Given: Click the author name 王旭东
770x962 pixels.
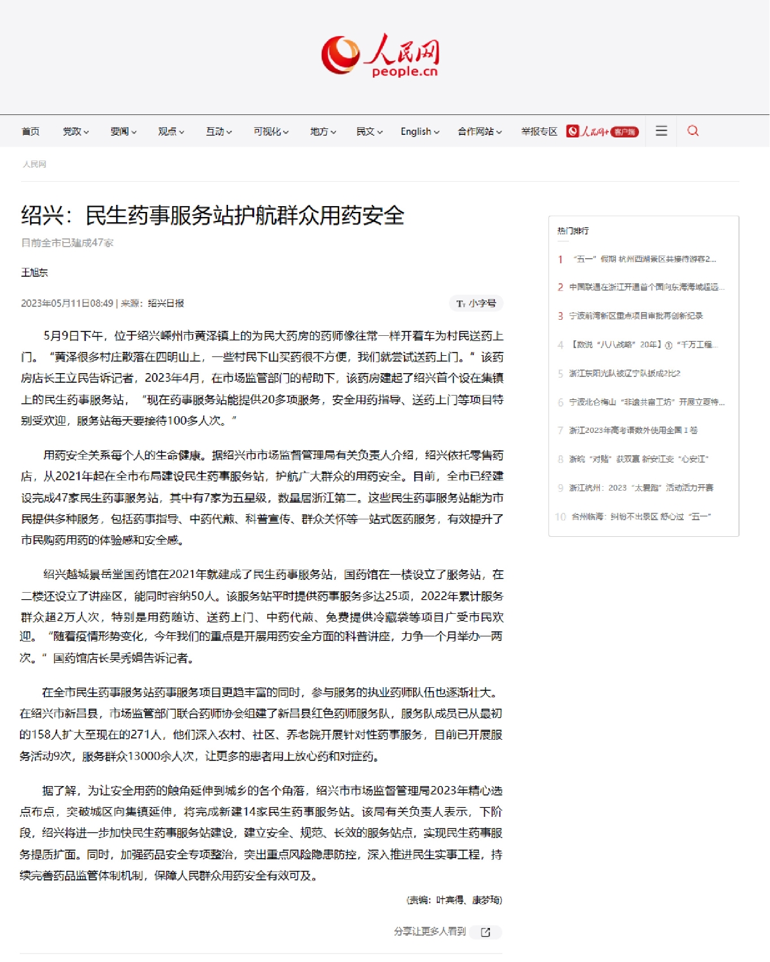Looking at the screenshot, I should point(35,272).
